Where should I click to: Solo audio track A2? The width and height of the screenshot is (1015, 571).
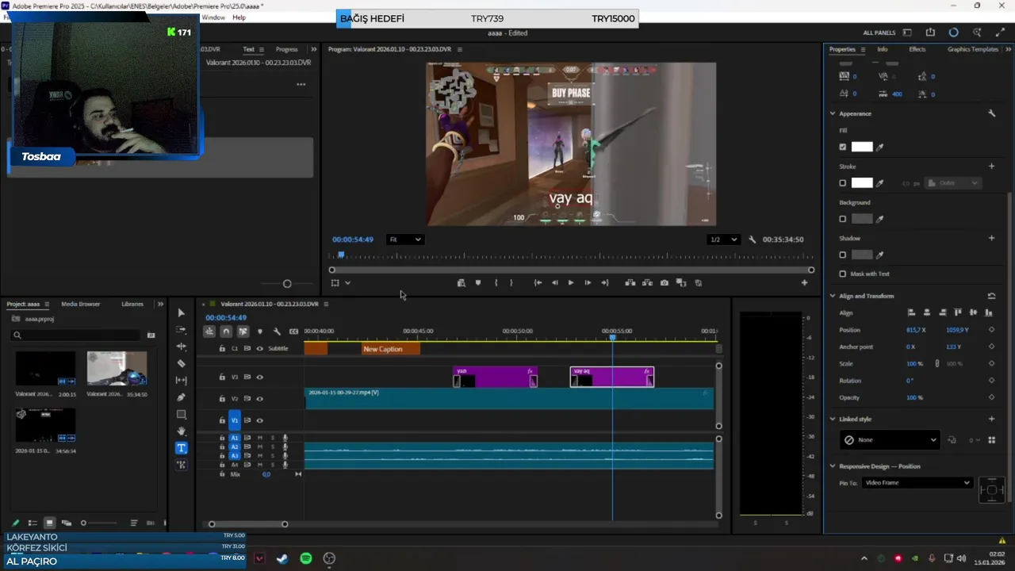(273, 446)
